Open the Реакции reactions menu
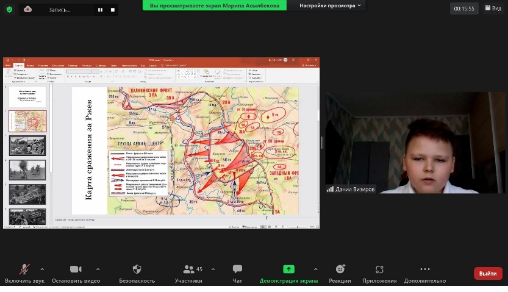Viewport: 508px width, 292px height. [340, 269]
